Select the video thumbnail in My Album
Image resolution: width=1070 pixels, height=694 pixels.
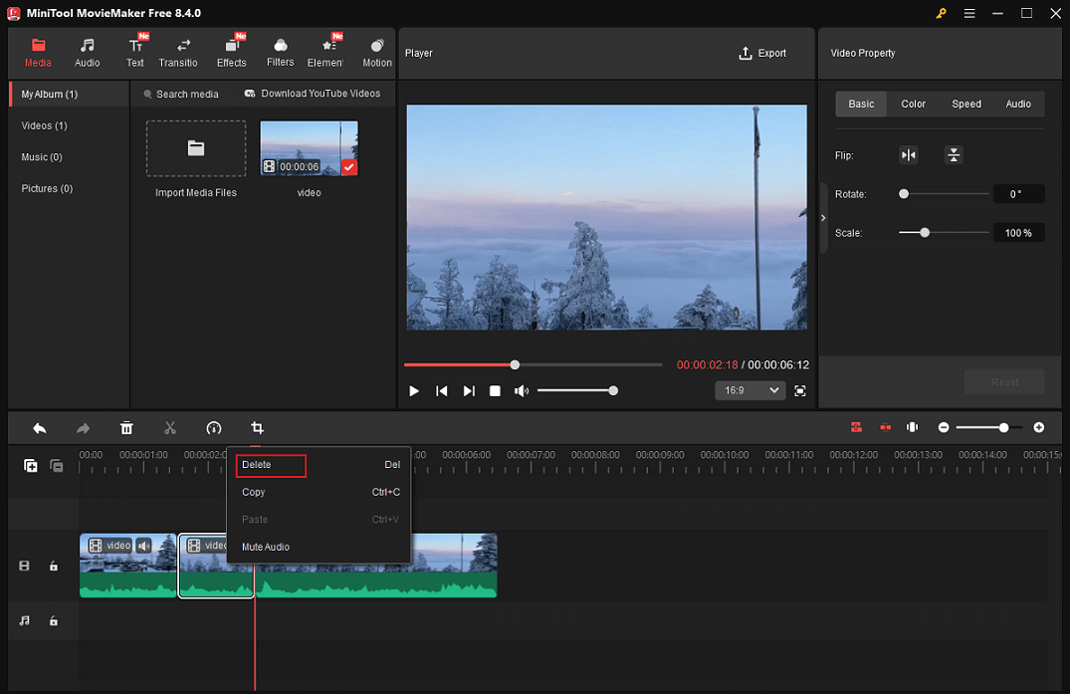(x=309, y=147)
